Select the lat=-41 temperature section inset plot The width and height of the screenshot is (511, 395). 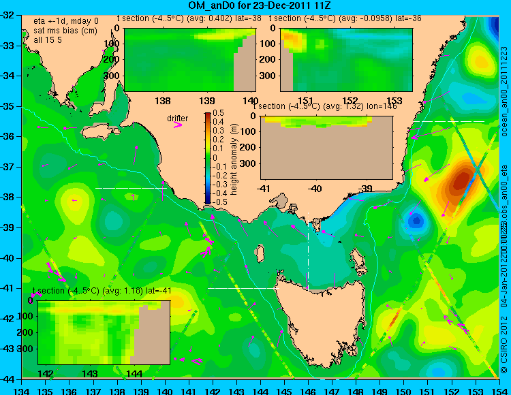[x=104, y=332]
